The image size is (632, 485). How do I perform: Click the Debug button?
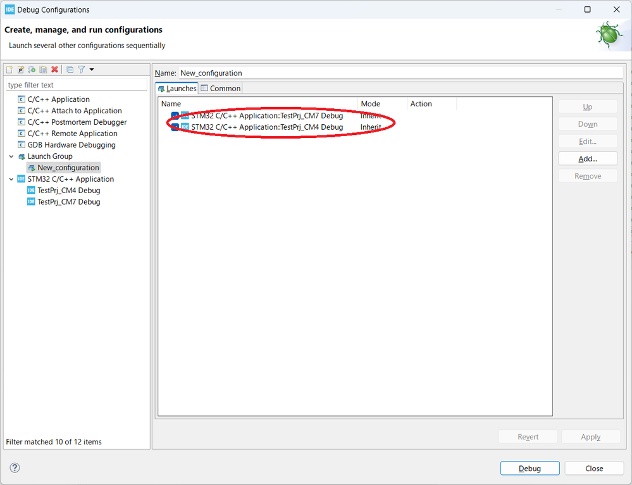(x=530, y=468)
